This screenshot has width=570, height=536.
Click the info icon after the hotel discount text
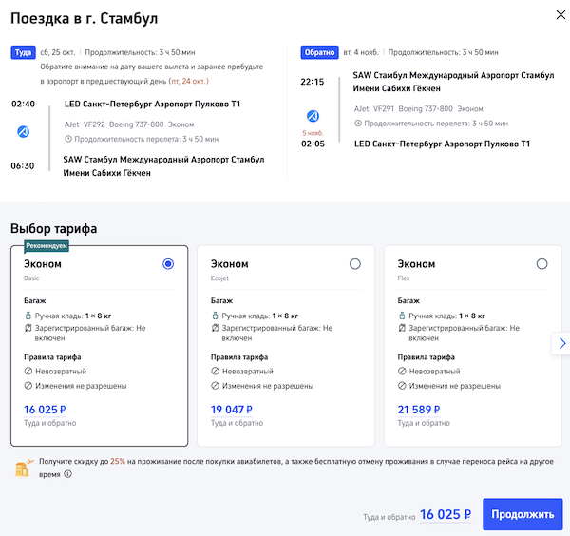(67, 473)
